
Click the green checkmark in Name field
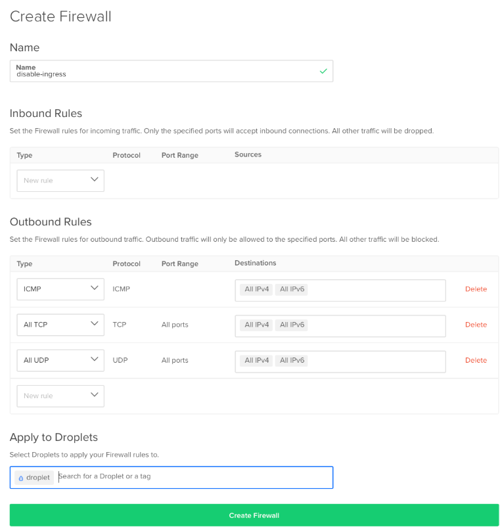[323, 71]
